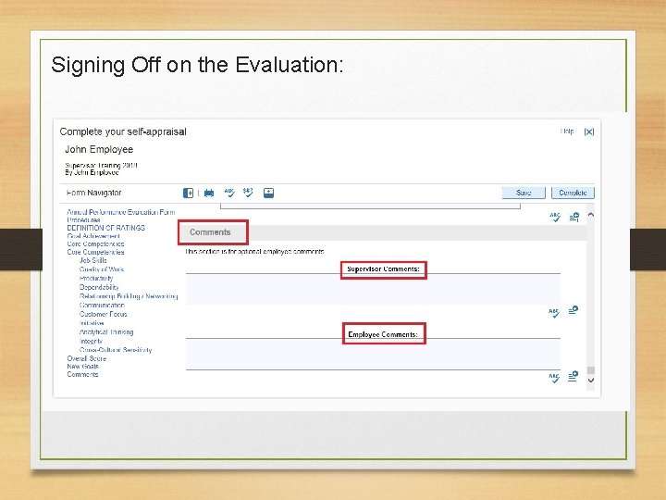666x500 pixels.
Task: Spell check icon above Comments section
Action: coord(555,217)
